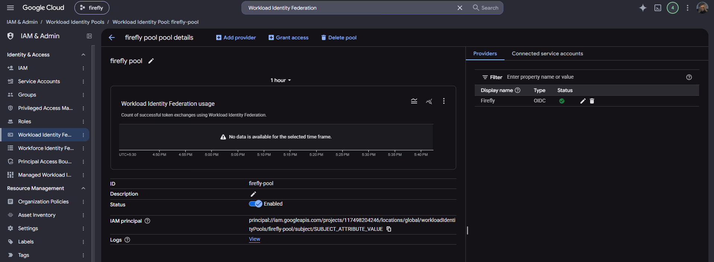Viewport: 714px width, 262px height.
Task: Open the firefly project selector
Action: [x=92, y=8]
